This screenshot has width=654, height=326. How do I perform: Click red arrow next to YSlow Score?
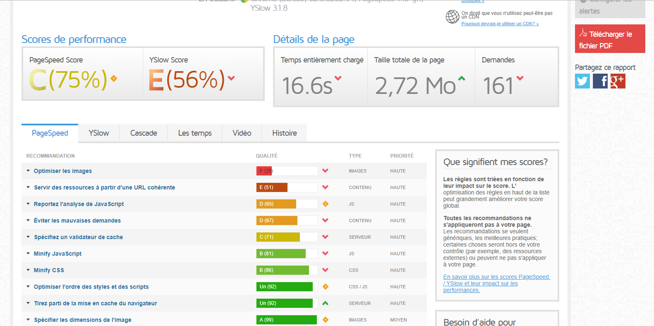tap(231, 78)
